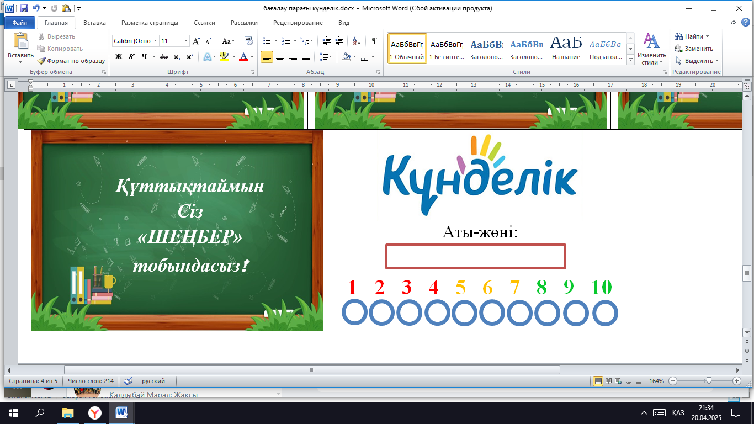Toggle underline (Ч) formatting
754x424 pixels.
pyautogui.click(x=144, y=57)
